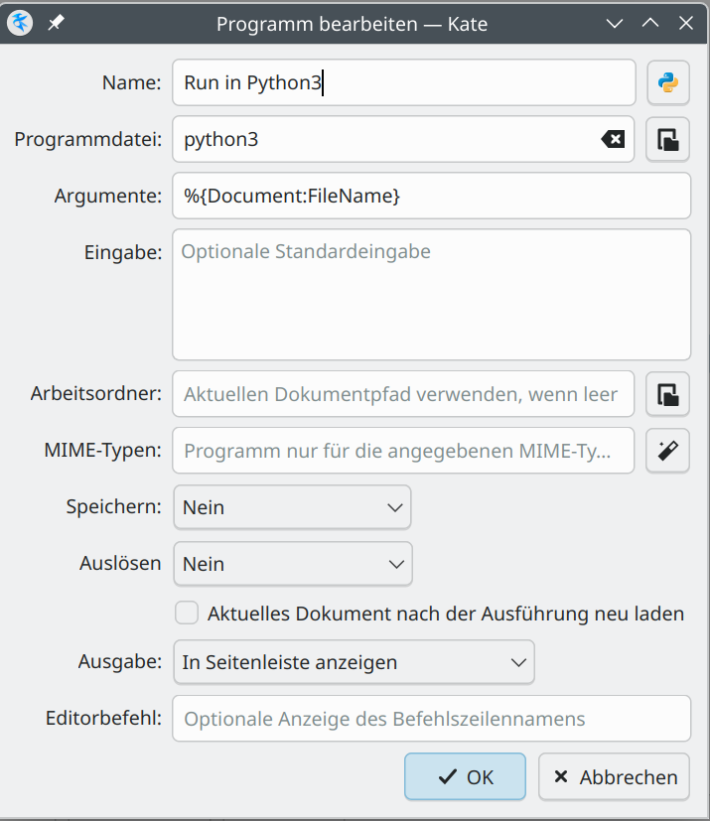Open the Ausgabe dropdown showing Seitenleiste

pyautogui.click(x=354, y=662)
